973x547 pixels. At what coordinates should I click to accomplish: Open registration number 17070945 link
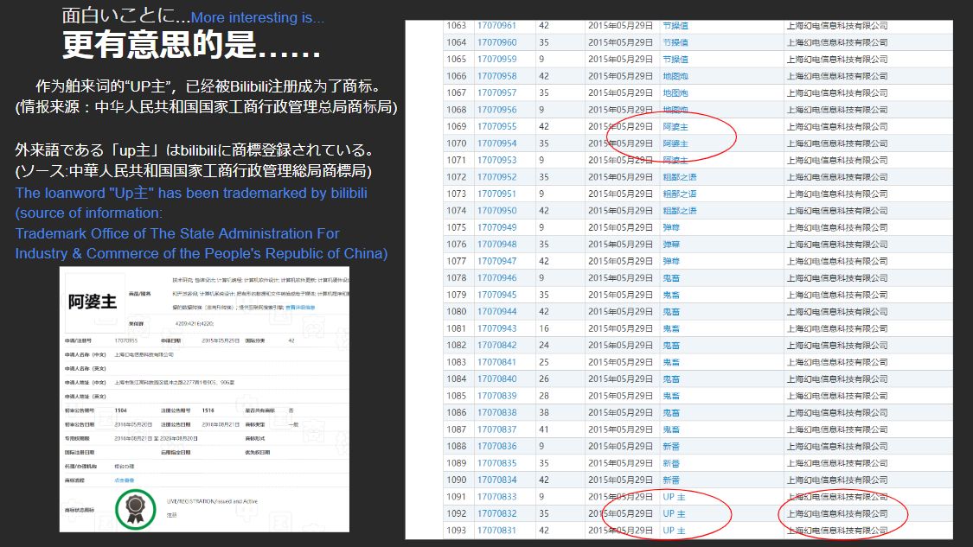coord(496,295)
